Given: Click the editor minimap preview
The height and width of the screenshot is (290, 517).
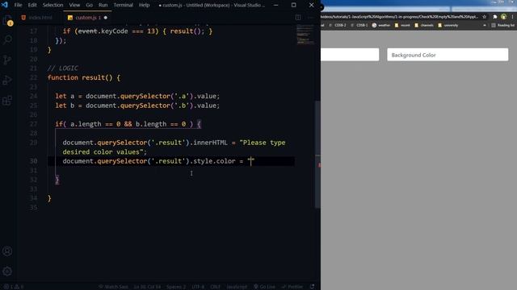Looking at the screenshot, I should coord(305,35).
